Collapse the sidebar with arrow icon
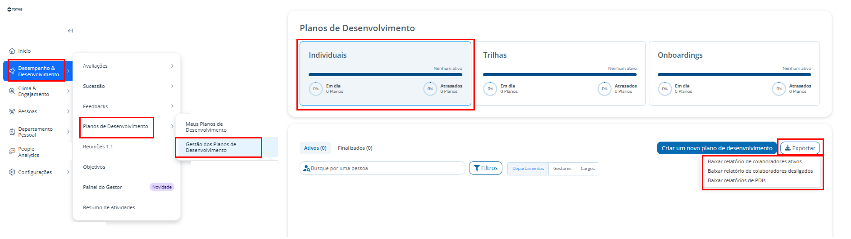The width and height of the screenshot is (851, 239). (70, 31)
